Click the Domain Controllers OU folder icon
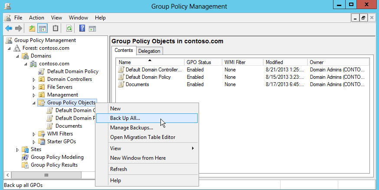The height and width of the screenshot is (190, 379). tap(42, 79)
